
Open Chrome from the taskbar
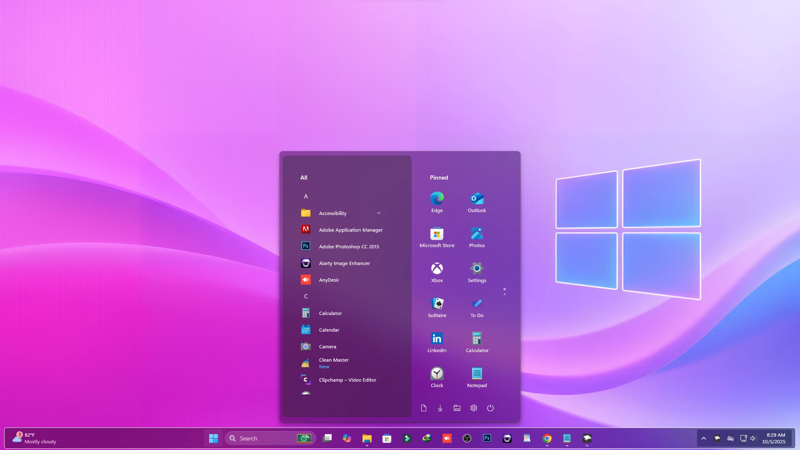547,438
